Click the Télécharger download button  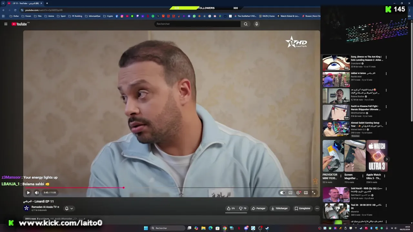279,208
